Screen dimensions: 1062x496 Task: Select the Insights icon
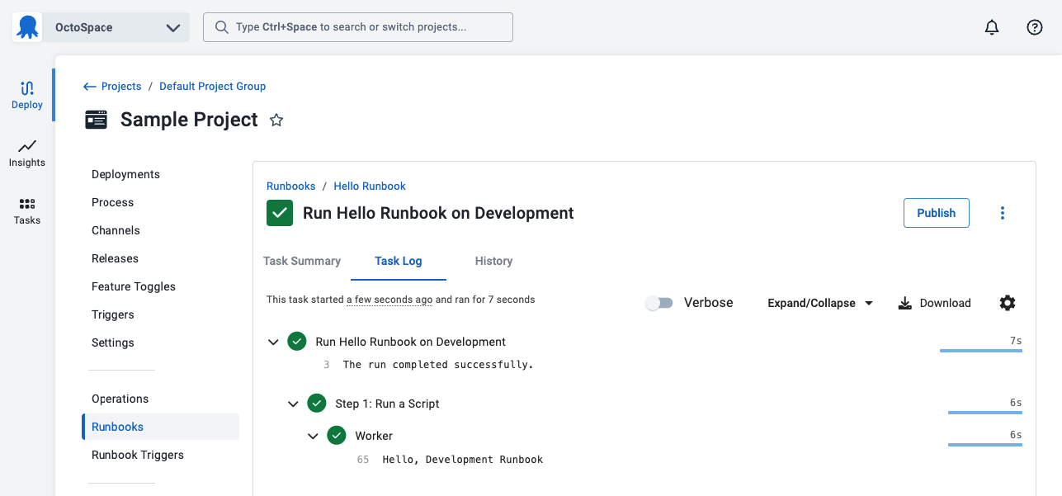coord(26,153)
